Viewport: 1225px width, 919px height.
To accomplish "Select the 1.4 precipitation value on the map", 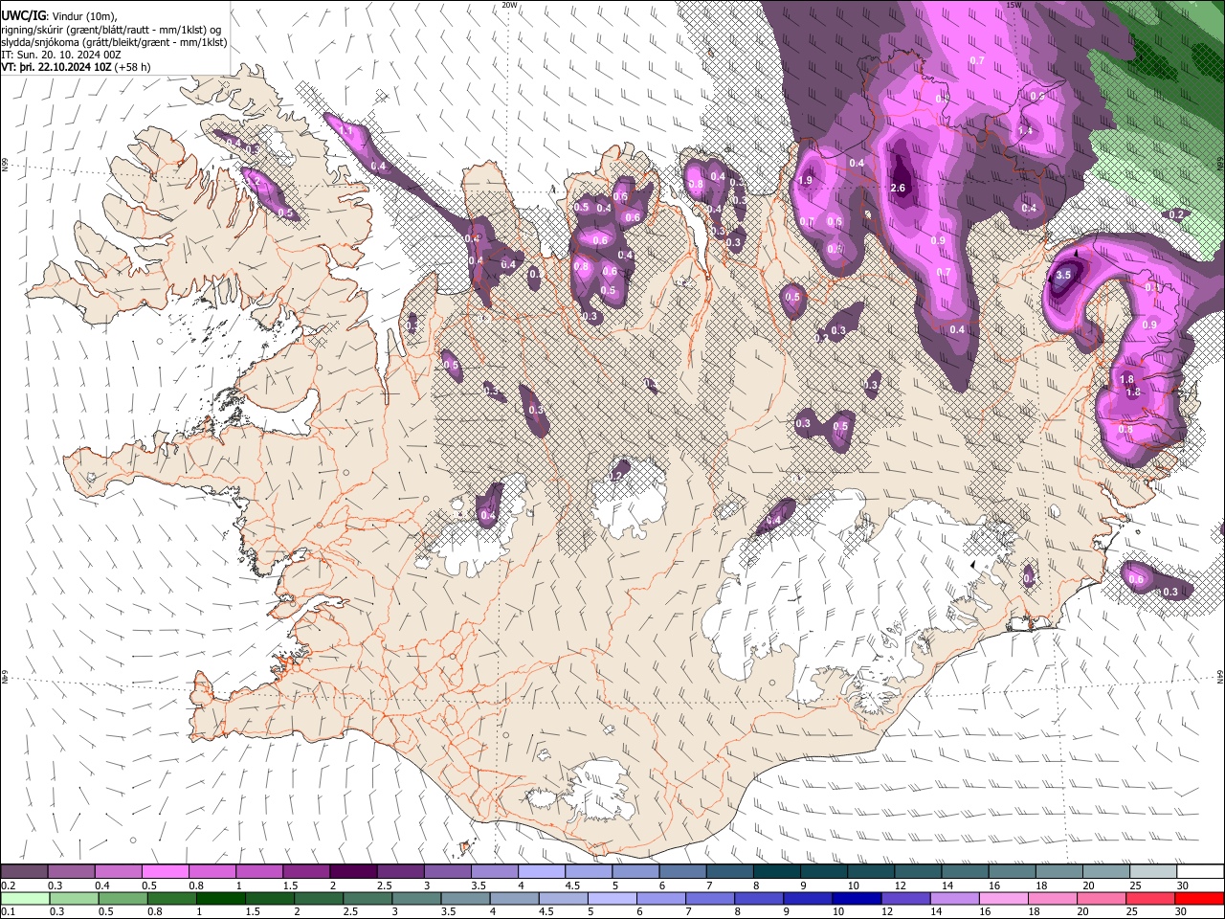I will coord(1025,130).
